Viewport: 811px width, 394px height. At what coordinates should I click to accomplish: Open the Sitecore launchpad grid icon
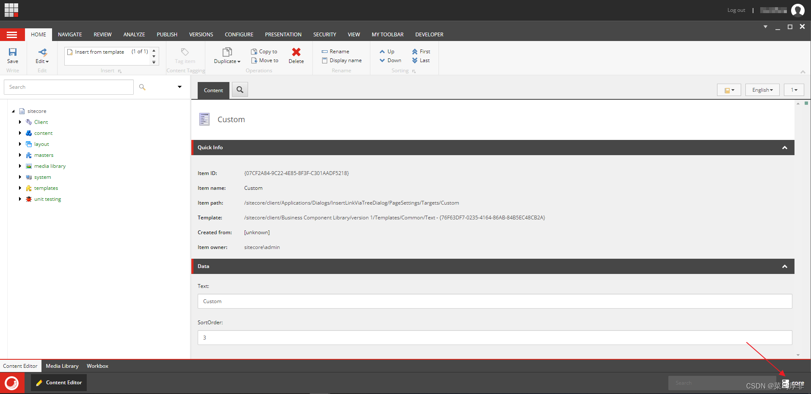click(x=11, y=10)
